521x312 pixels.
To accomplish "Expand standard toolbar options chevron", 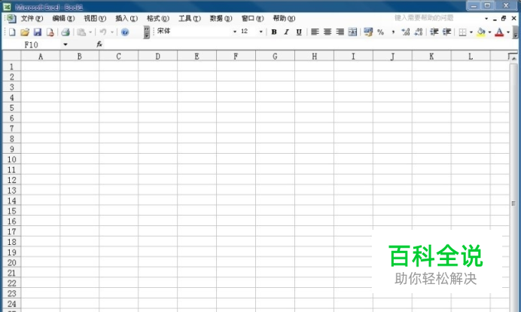I will 147,32.
